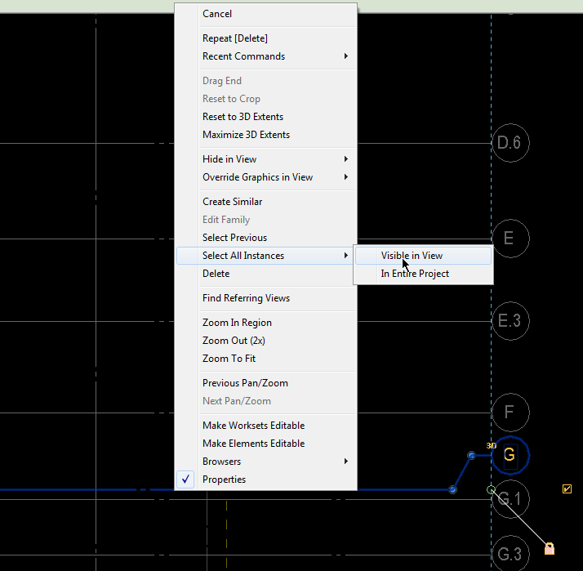Click the upper blue elbow grip beside bubble G

click(x=471, y=455)
